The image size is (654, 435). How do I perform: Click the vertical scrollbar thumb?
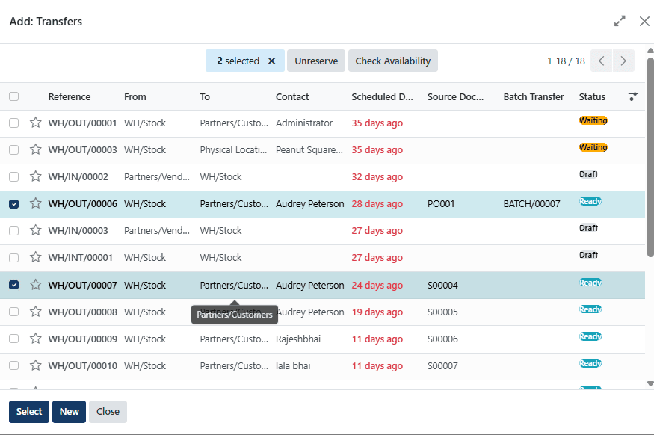click(650, 157)
